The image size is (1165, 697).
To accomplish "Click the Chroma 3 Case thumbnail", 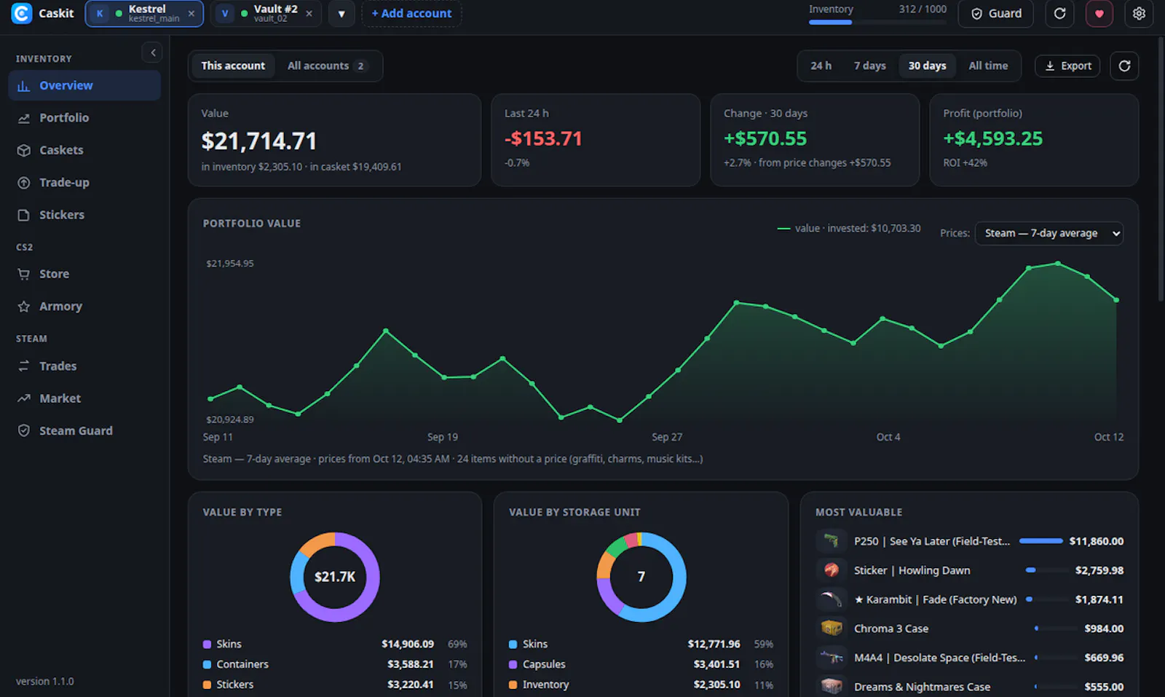I will click(x=832, y=629).
